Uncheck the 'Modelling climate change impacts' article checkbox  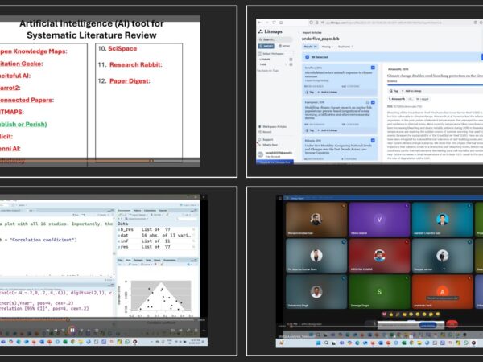[373, 102]
